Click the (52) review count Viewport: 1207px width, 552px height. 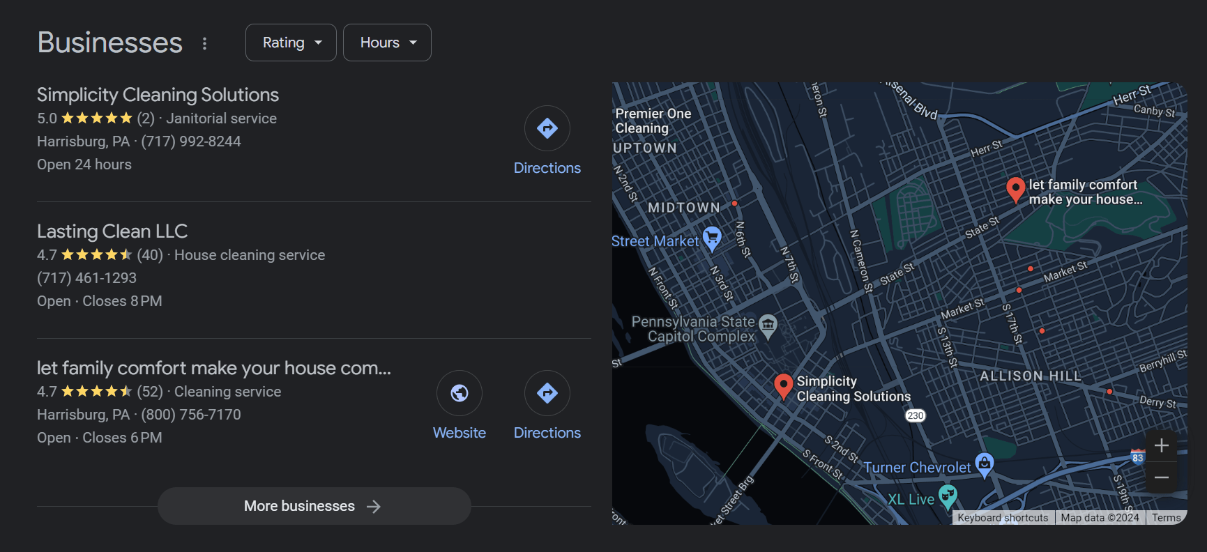(x=150, y=392)
